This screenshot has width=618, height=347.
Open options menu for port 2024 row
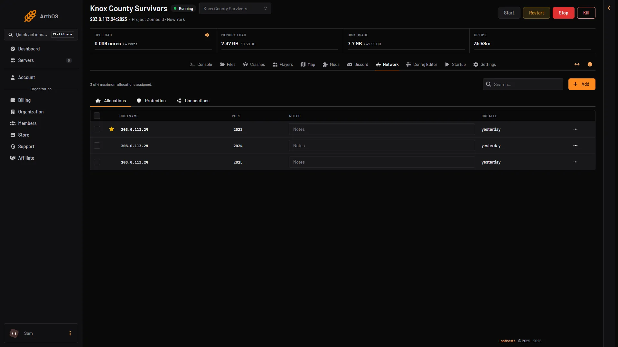click(575, 146)
